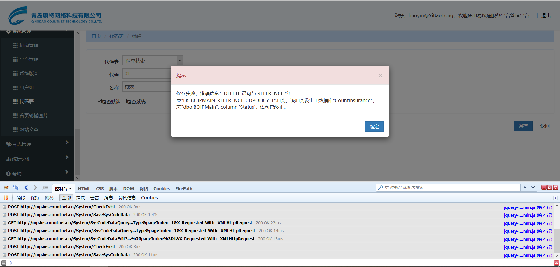The image size is (560, 267).
Task: Open Firebug in a separate window
Action: click(x=550, y=188)
